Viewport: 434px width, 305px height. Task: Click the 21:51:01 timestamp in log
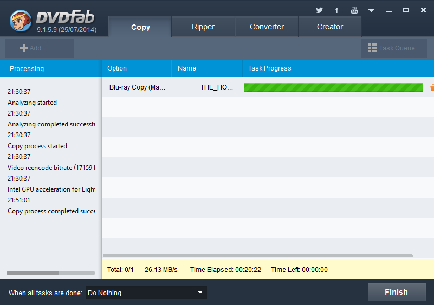pyautogui.click(x=19, y=200)
